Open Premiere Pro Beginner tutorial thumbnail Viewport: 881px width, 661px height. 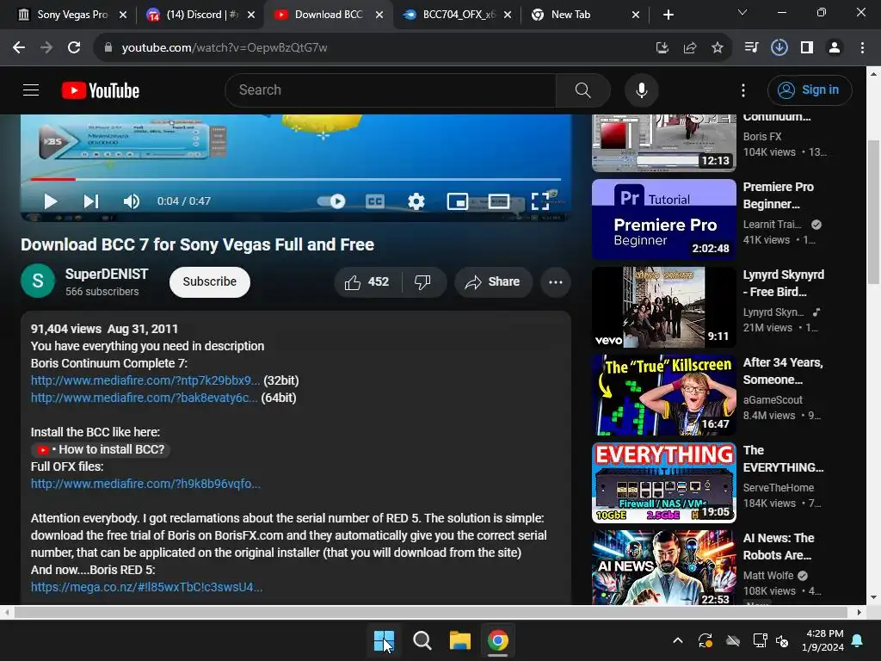(664, 219)
